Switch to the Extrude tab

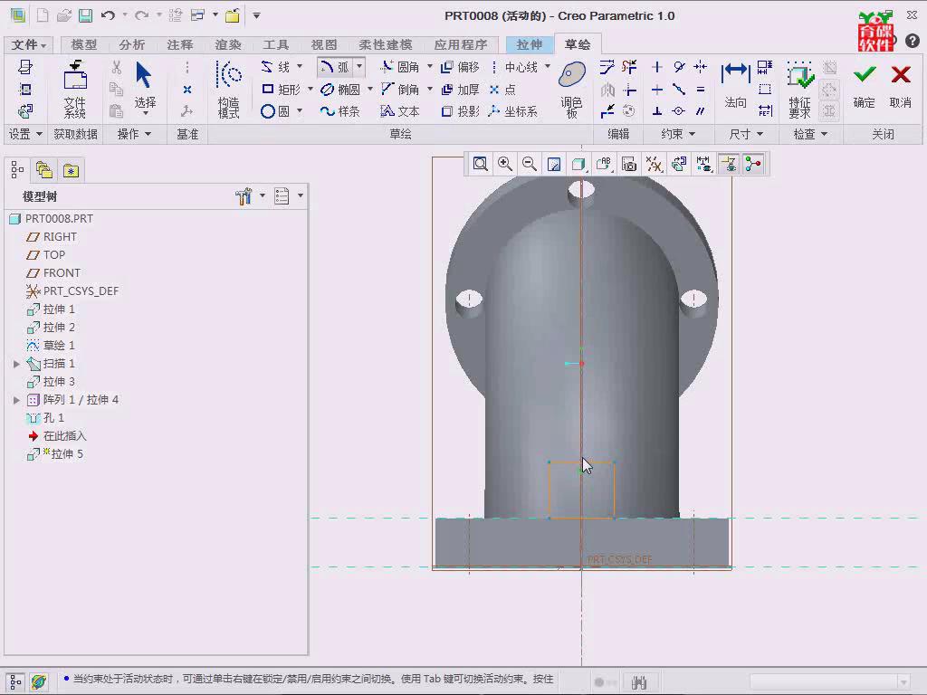[529, 44]
